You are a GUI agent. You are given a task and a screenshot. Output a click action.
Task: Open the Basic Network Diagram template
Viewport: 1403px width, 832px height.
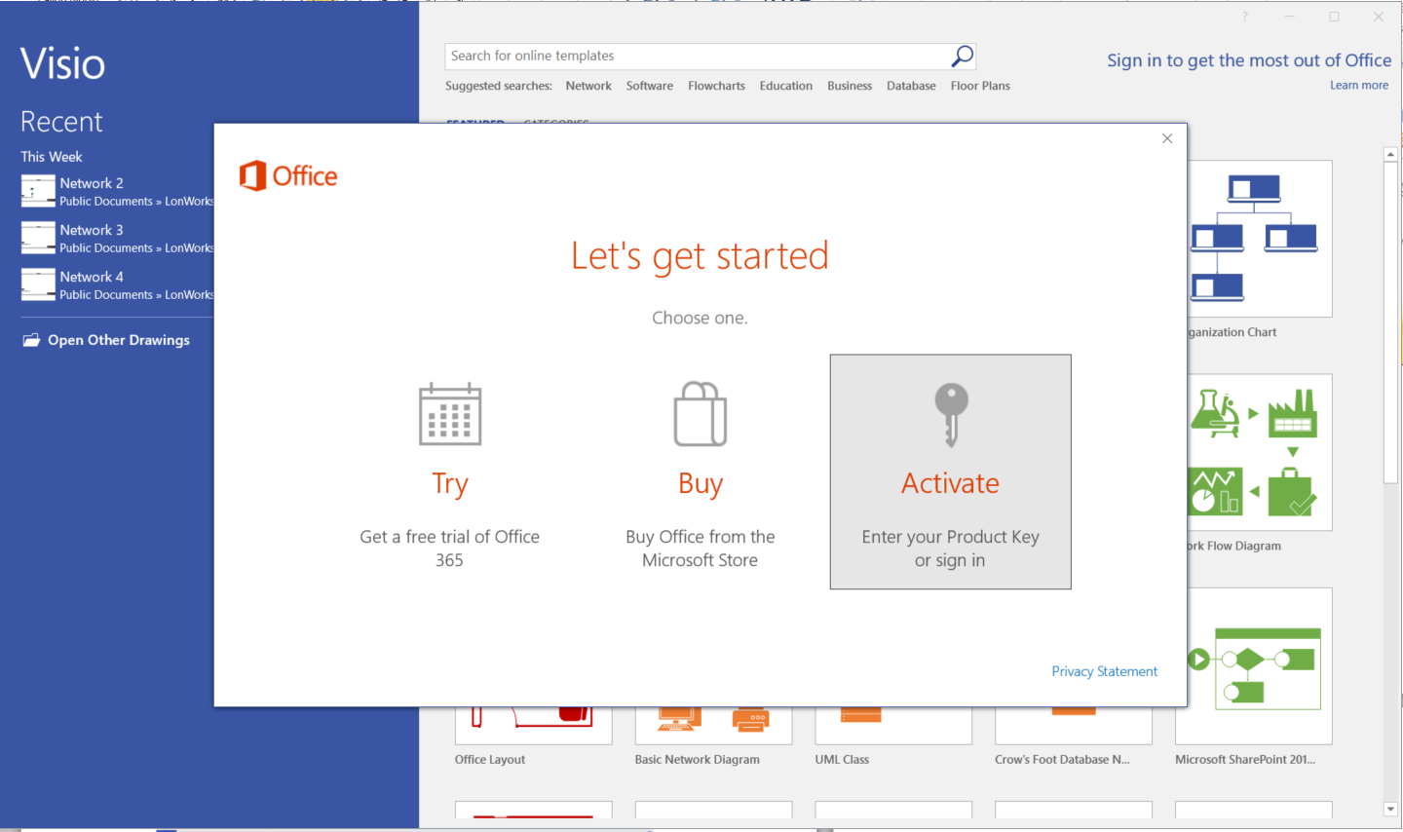point(713,726)
